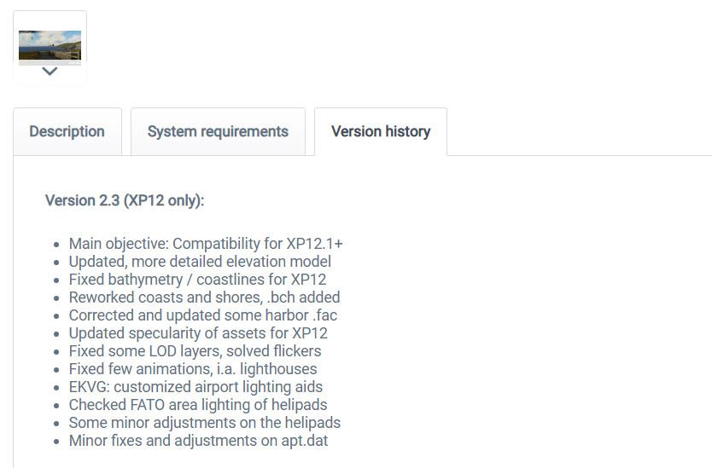Click the bullet dot before 'Minor fixes'
Viewport: 712px width, 468px height.
point(56,442)
